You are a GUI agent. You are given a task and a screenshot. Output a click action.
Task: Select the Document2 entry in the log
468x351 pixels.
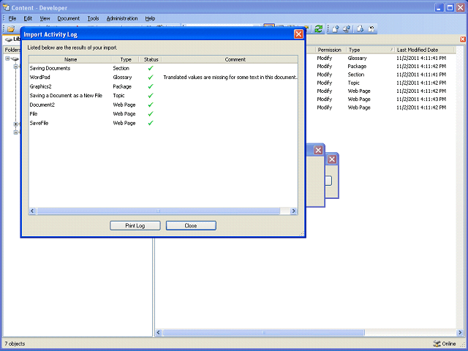point(42,105)
